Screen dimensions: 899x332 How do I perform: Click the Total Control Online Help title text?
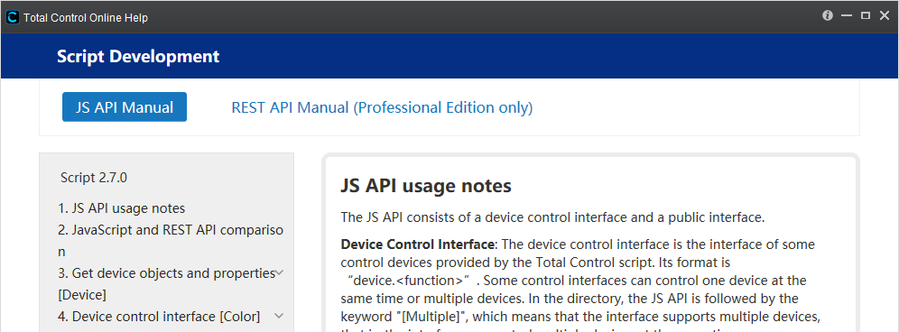pos(86,18)
